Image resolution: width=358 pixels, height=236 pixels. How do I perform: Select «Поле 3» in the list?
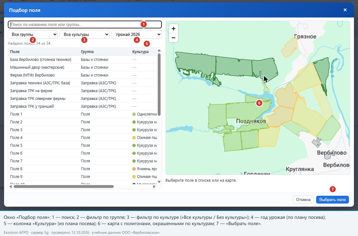coord(82,130)
